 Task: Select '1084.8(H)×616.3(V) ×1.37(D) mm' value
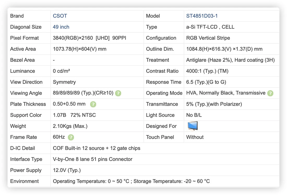tap(224, 49)
